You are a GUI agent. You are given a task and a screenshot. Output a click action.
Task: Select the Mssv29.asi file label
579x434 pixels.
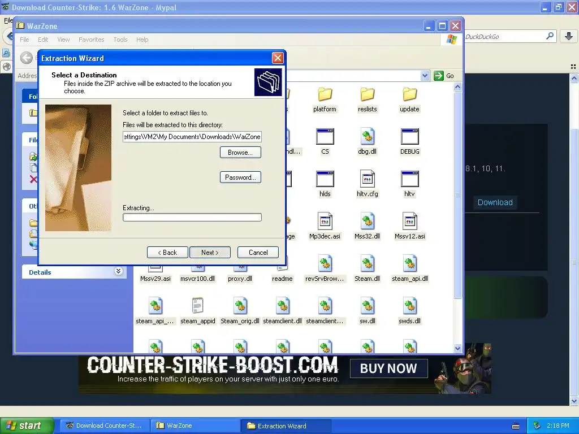click(155, 279)
